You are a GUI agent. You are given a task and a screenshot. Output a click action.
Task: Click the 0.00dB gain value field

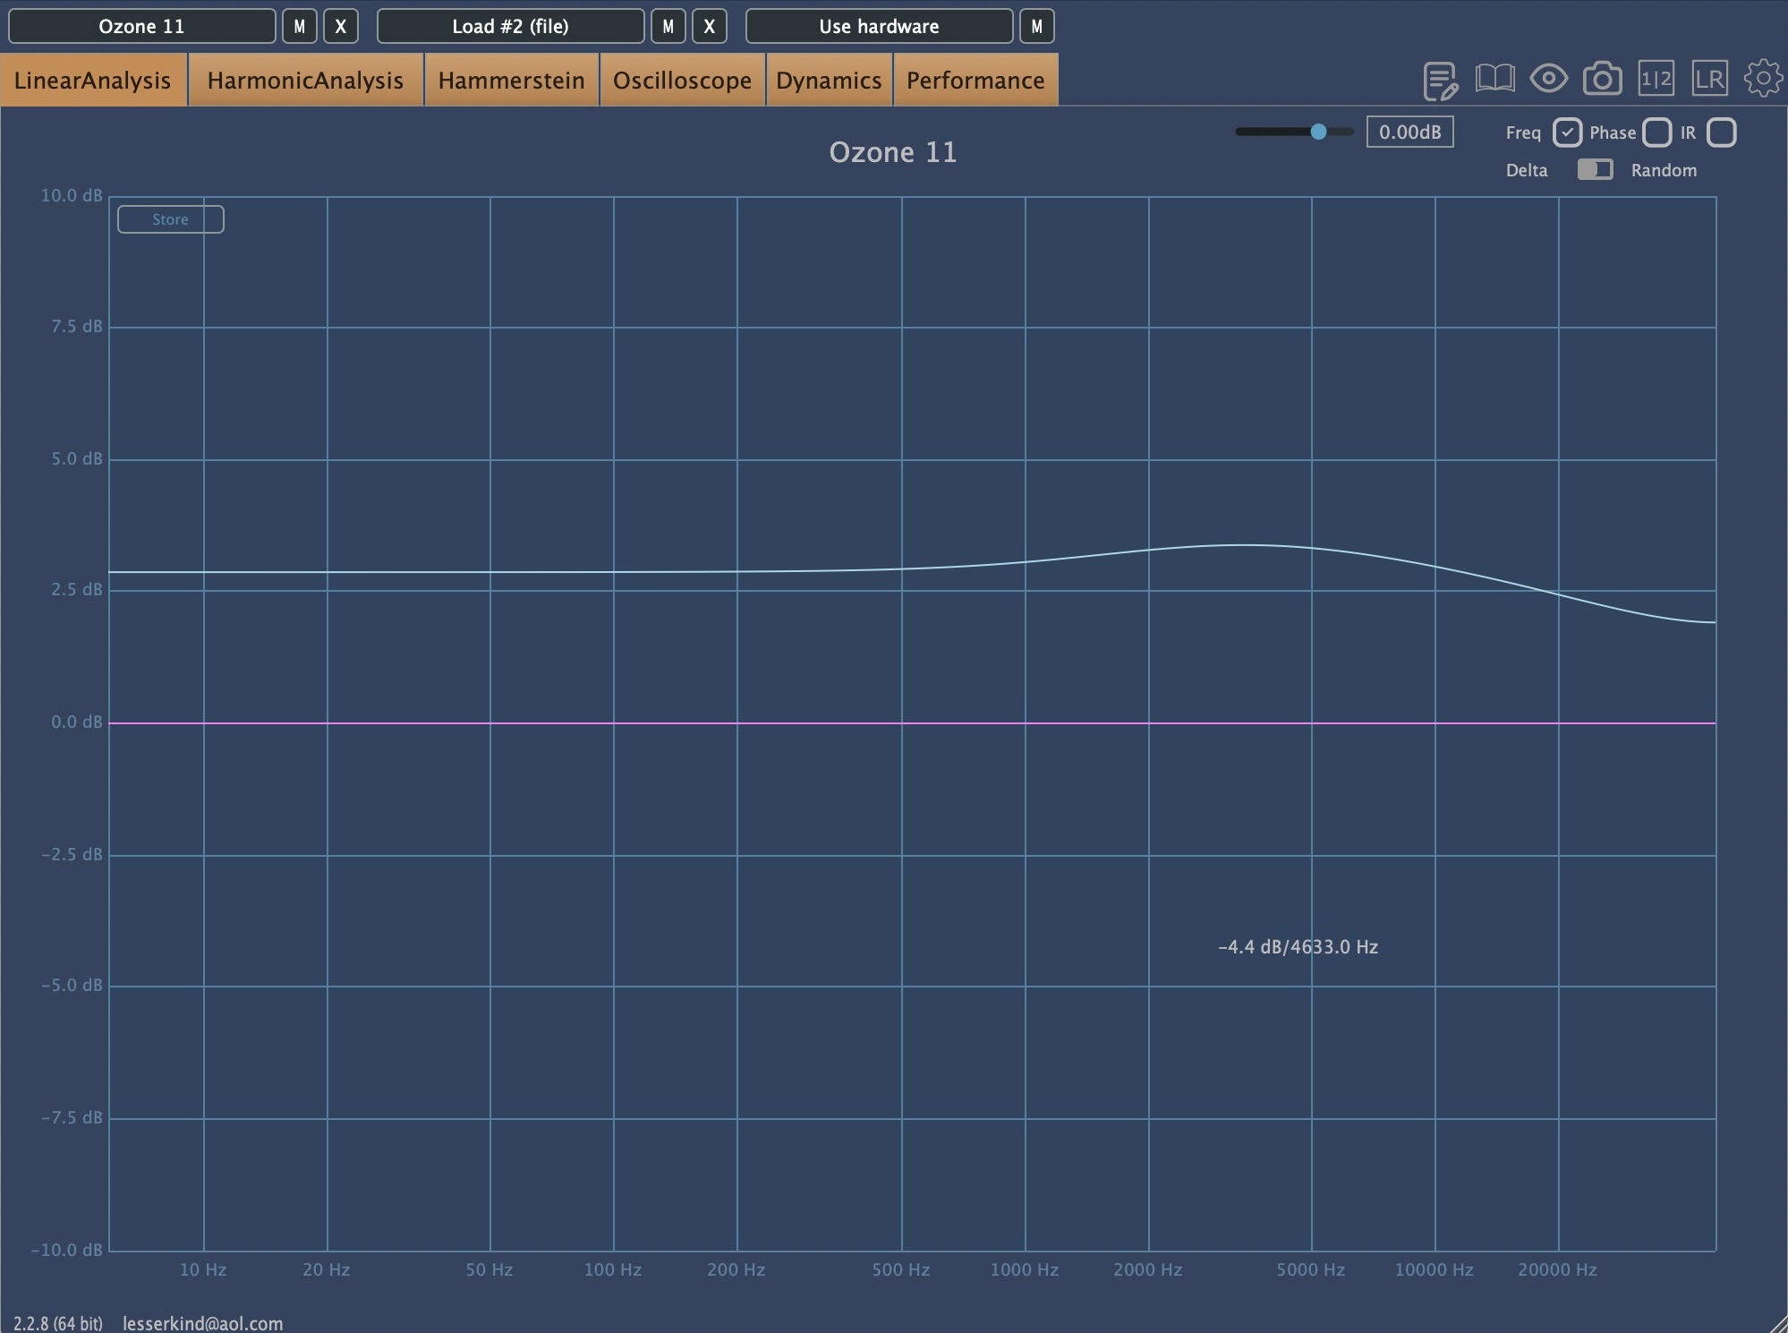point(1409,132)
